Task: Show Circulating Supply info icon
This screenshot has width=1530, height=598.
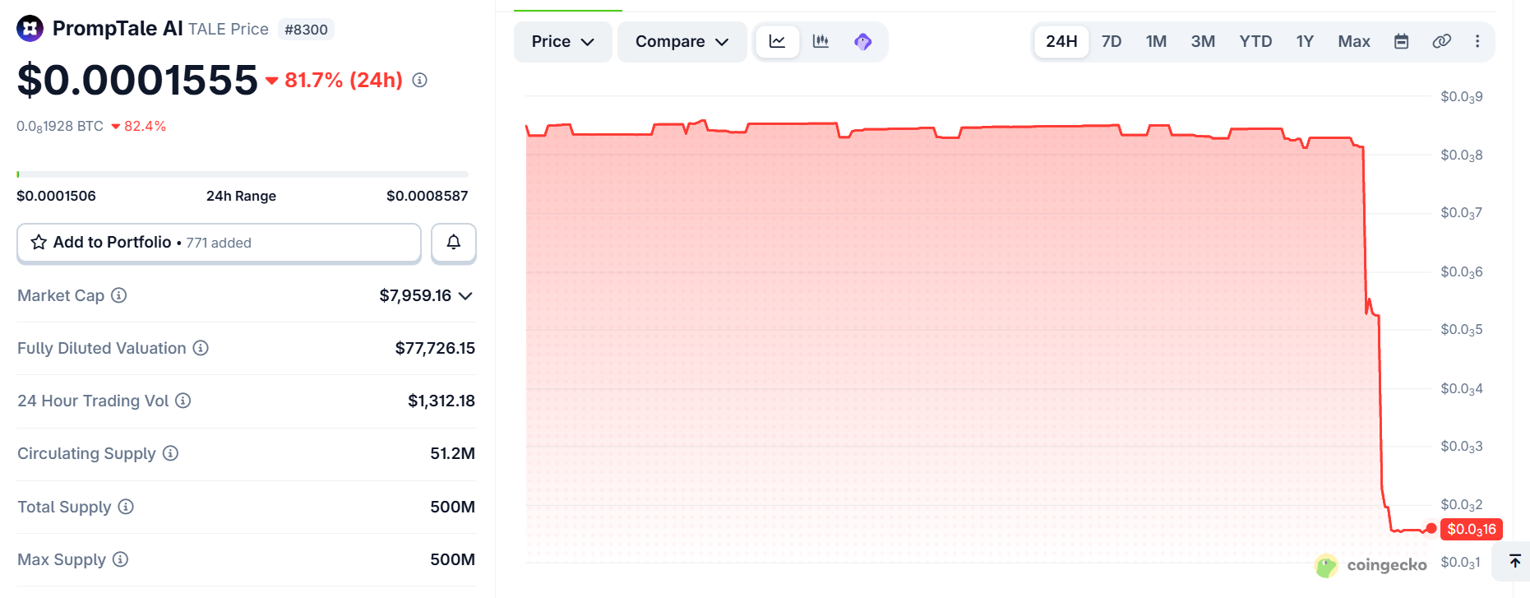Action: (170, 453)
